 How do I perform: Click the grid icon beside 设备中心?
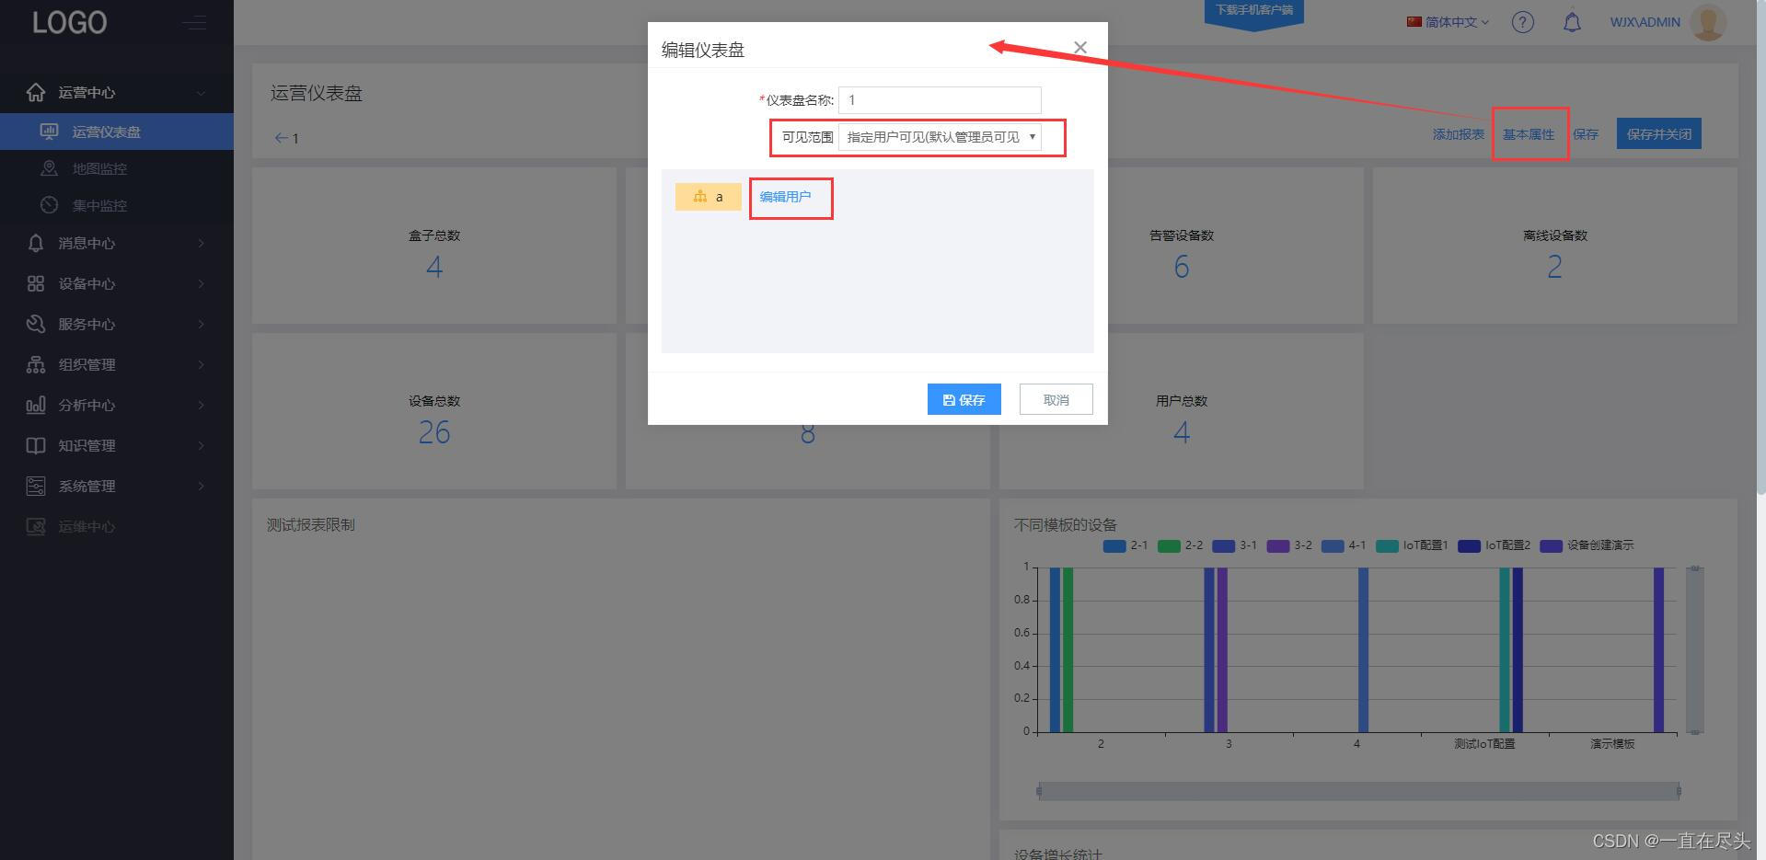[36, 283]
